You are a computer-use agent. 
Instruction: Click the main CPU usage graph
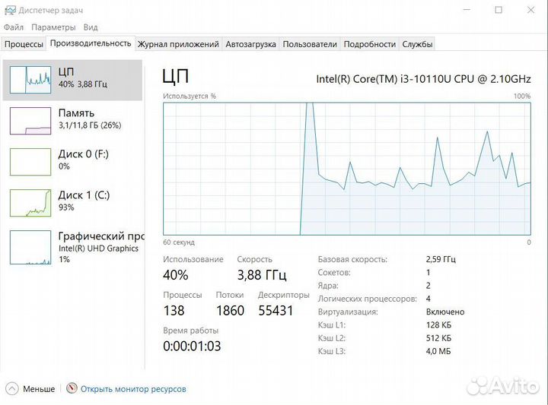347,169
